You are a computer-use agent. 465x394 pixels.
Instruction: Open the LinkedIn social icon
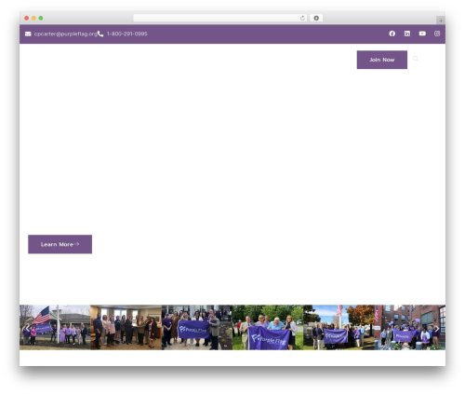pyautogui.click(x=407, y=34)
